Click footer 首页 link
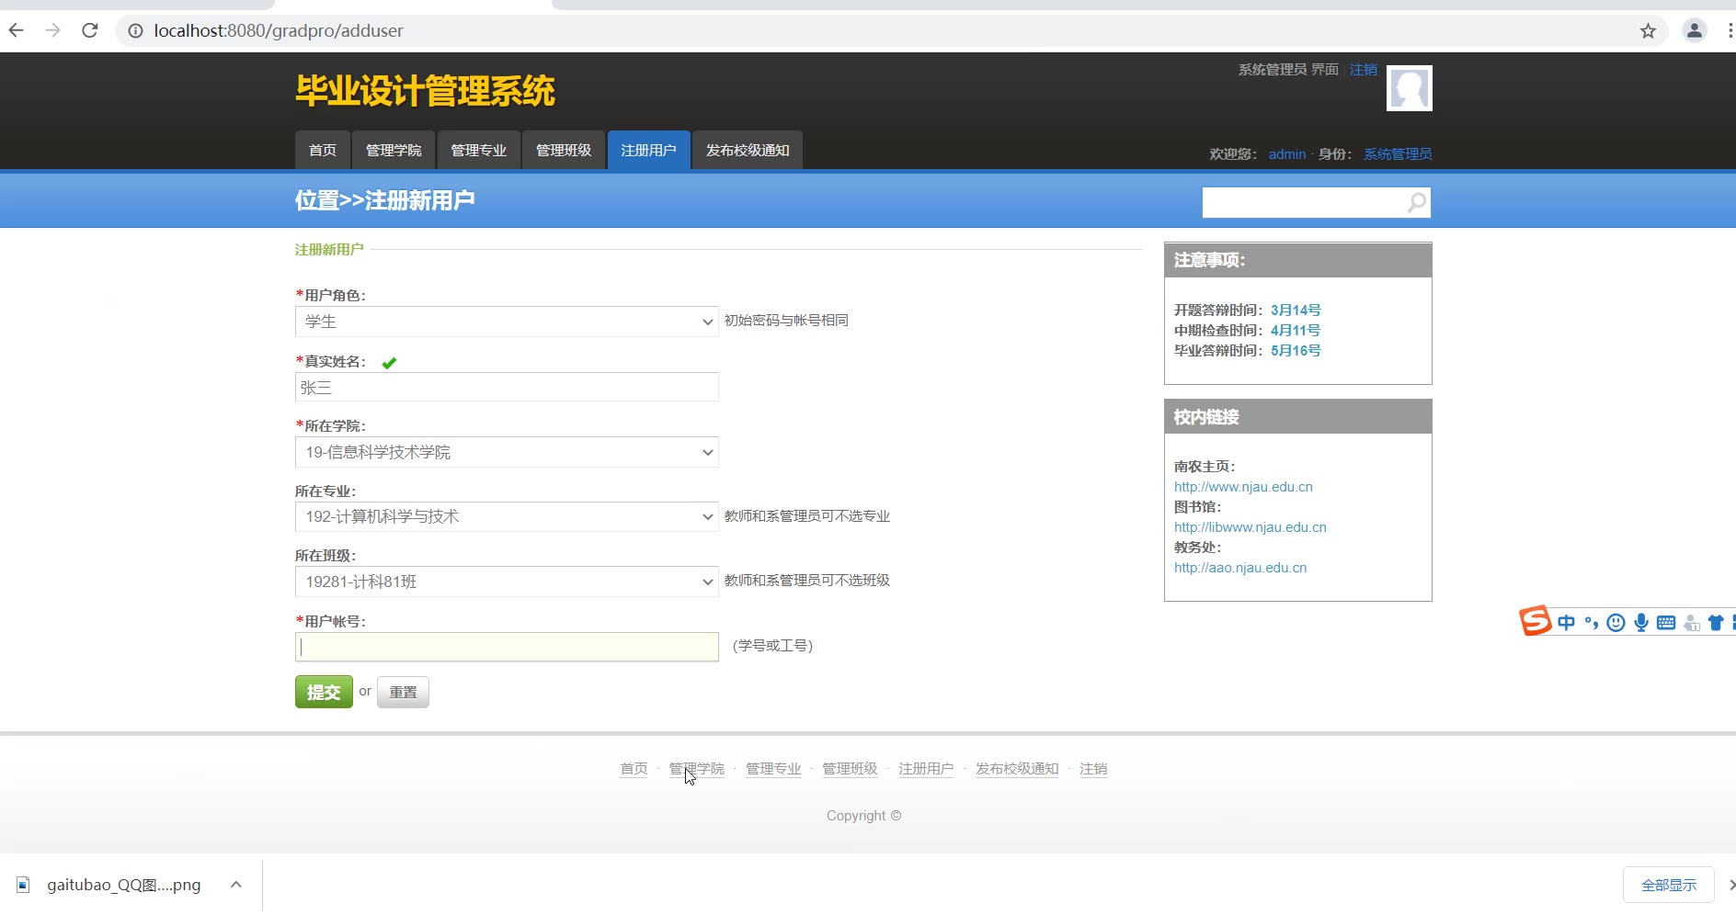 [x=634, y=769]
